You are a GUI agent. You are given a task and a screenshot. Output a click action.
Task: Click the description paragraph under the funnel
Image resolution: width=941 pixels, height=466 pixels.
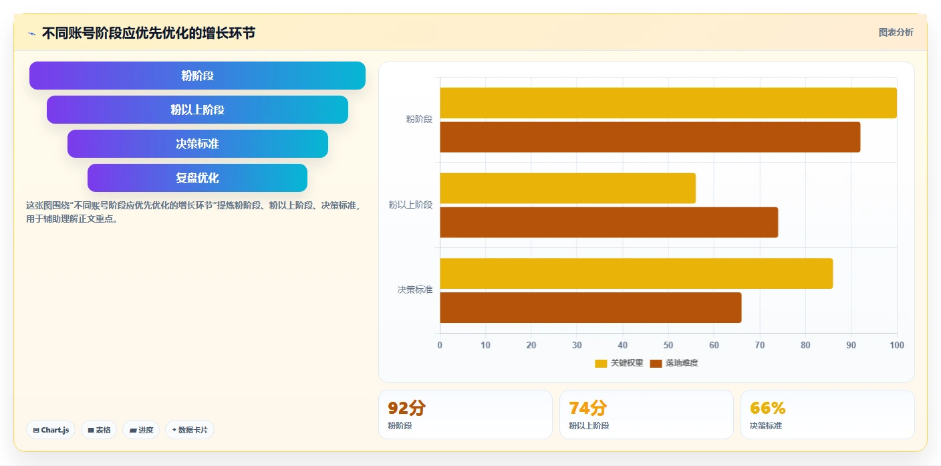[193, 212]
